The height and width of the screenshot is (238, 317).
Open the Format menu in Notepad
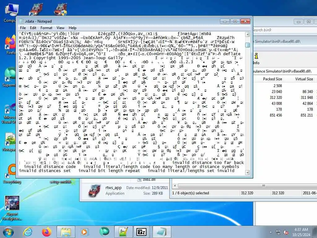(46, 28)
